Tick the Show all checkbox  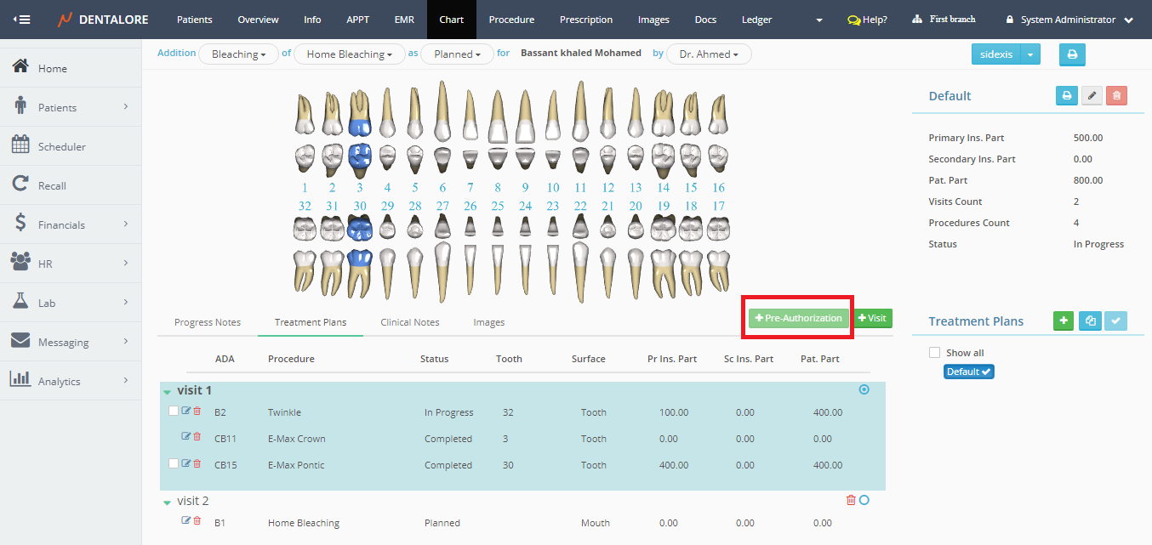(x=935, y=353)
